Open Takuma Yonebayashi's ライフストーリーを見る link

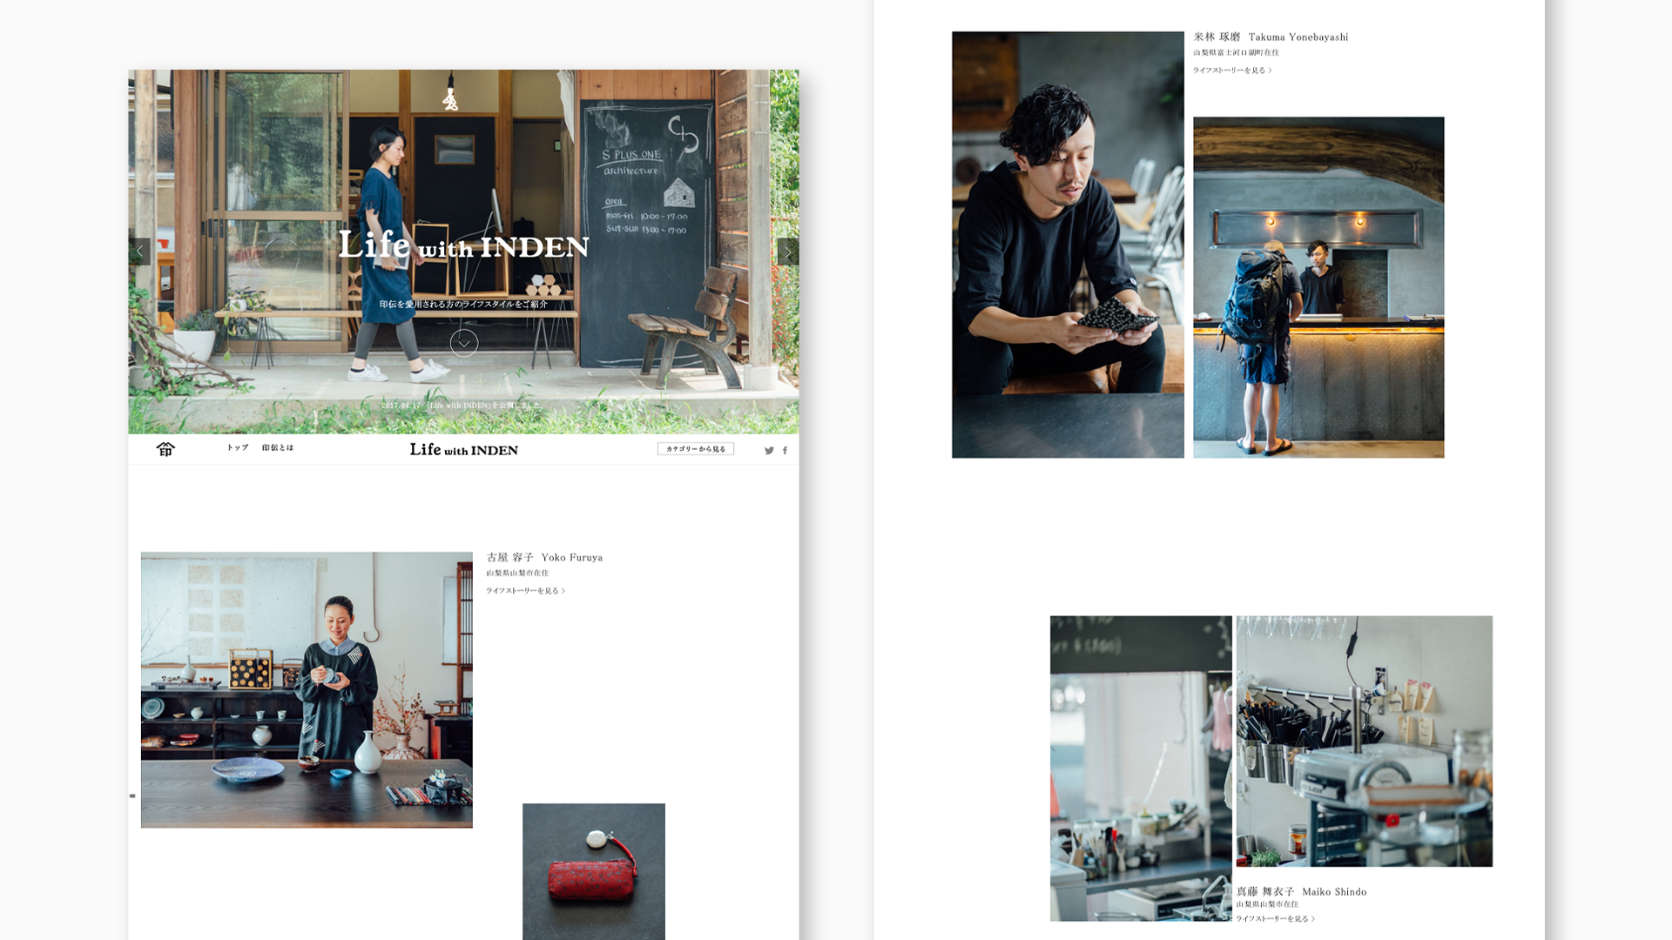click(1232, 70)
